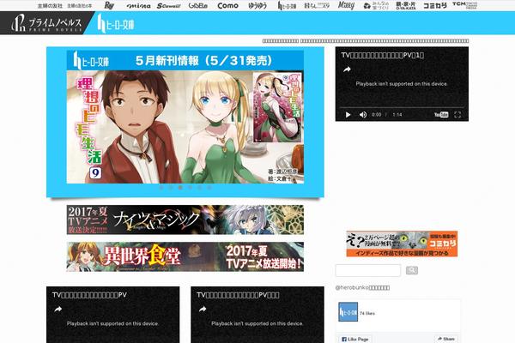Enter fullscreen on PV第1弾 sidebar video
Viewport: 515px width, 343px height.
click(457, 115)
